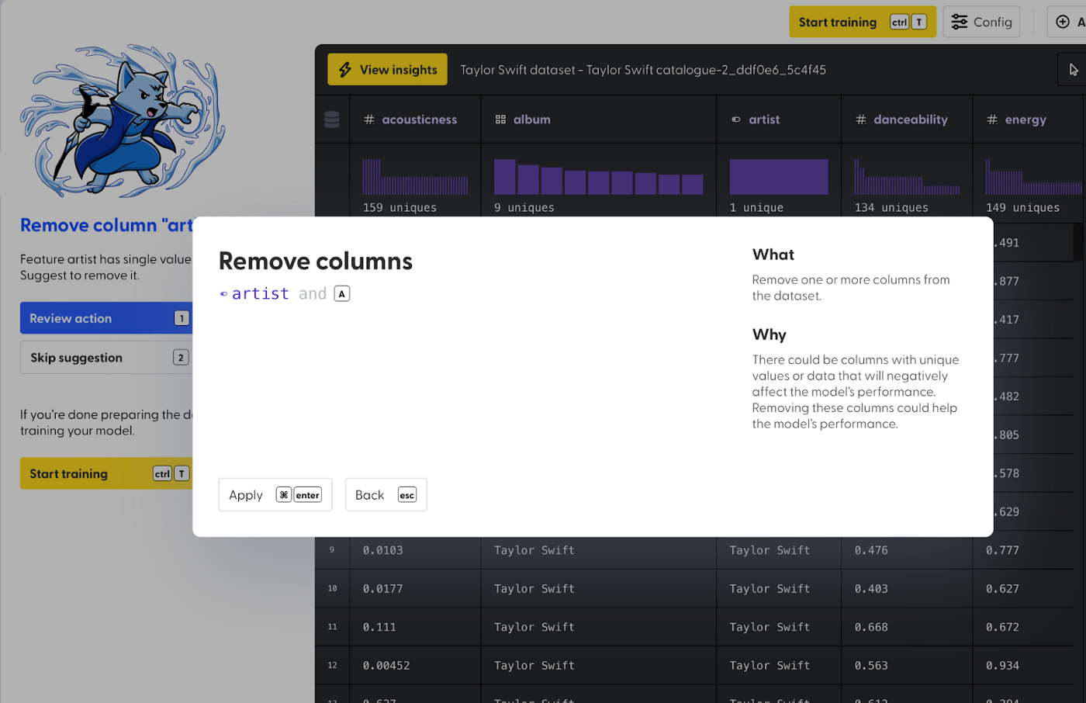Screen dimensions: 1086x703
Task: Select the album column header
Action: point(599,119)
